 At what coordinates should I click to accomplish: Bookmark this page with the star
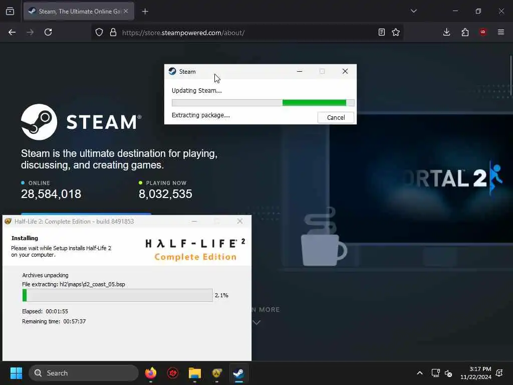pyautogui.click(x=396, y=32)
